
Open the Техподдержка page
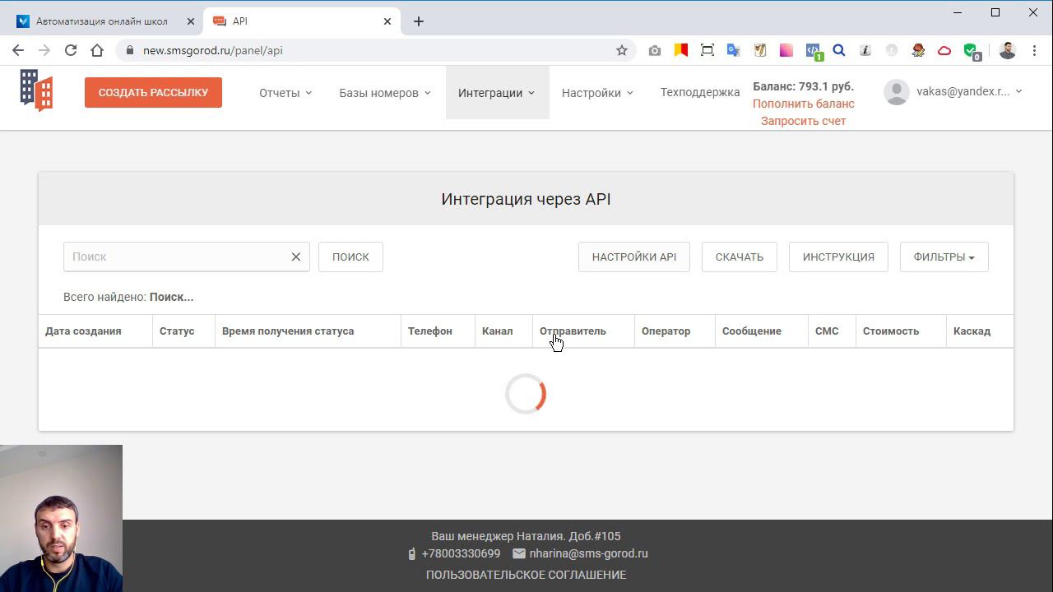[700, 92]
